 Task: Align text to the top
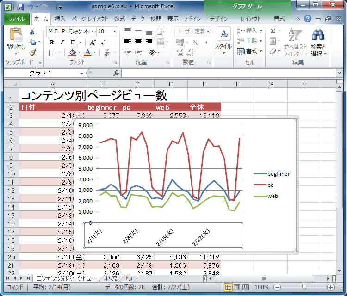(128, 31)
